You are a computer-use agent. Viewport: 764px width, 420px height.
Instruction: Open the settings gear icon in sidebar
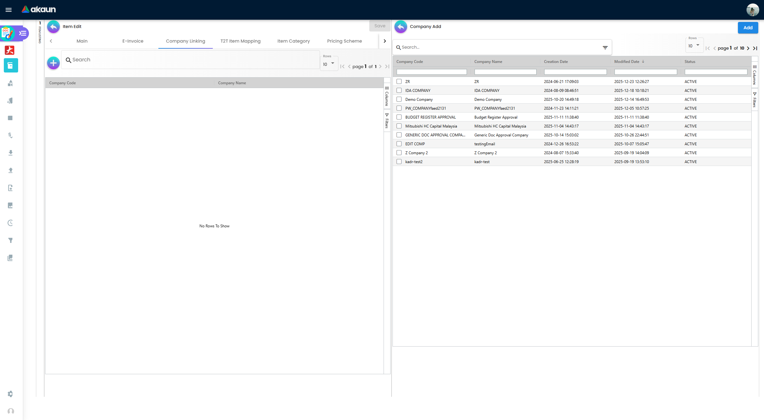tap(10, 394)
